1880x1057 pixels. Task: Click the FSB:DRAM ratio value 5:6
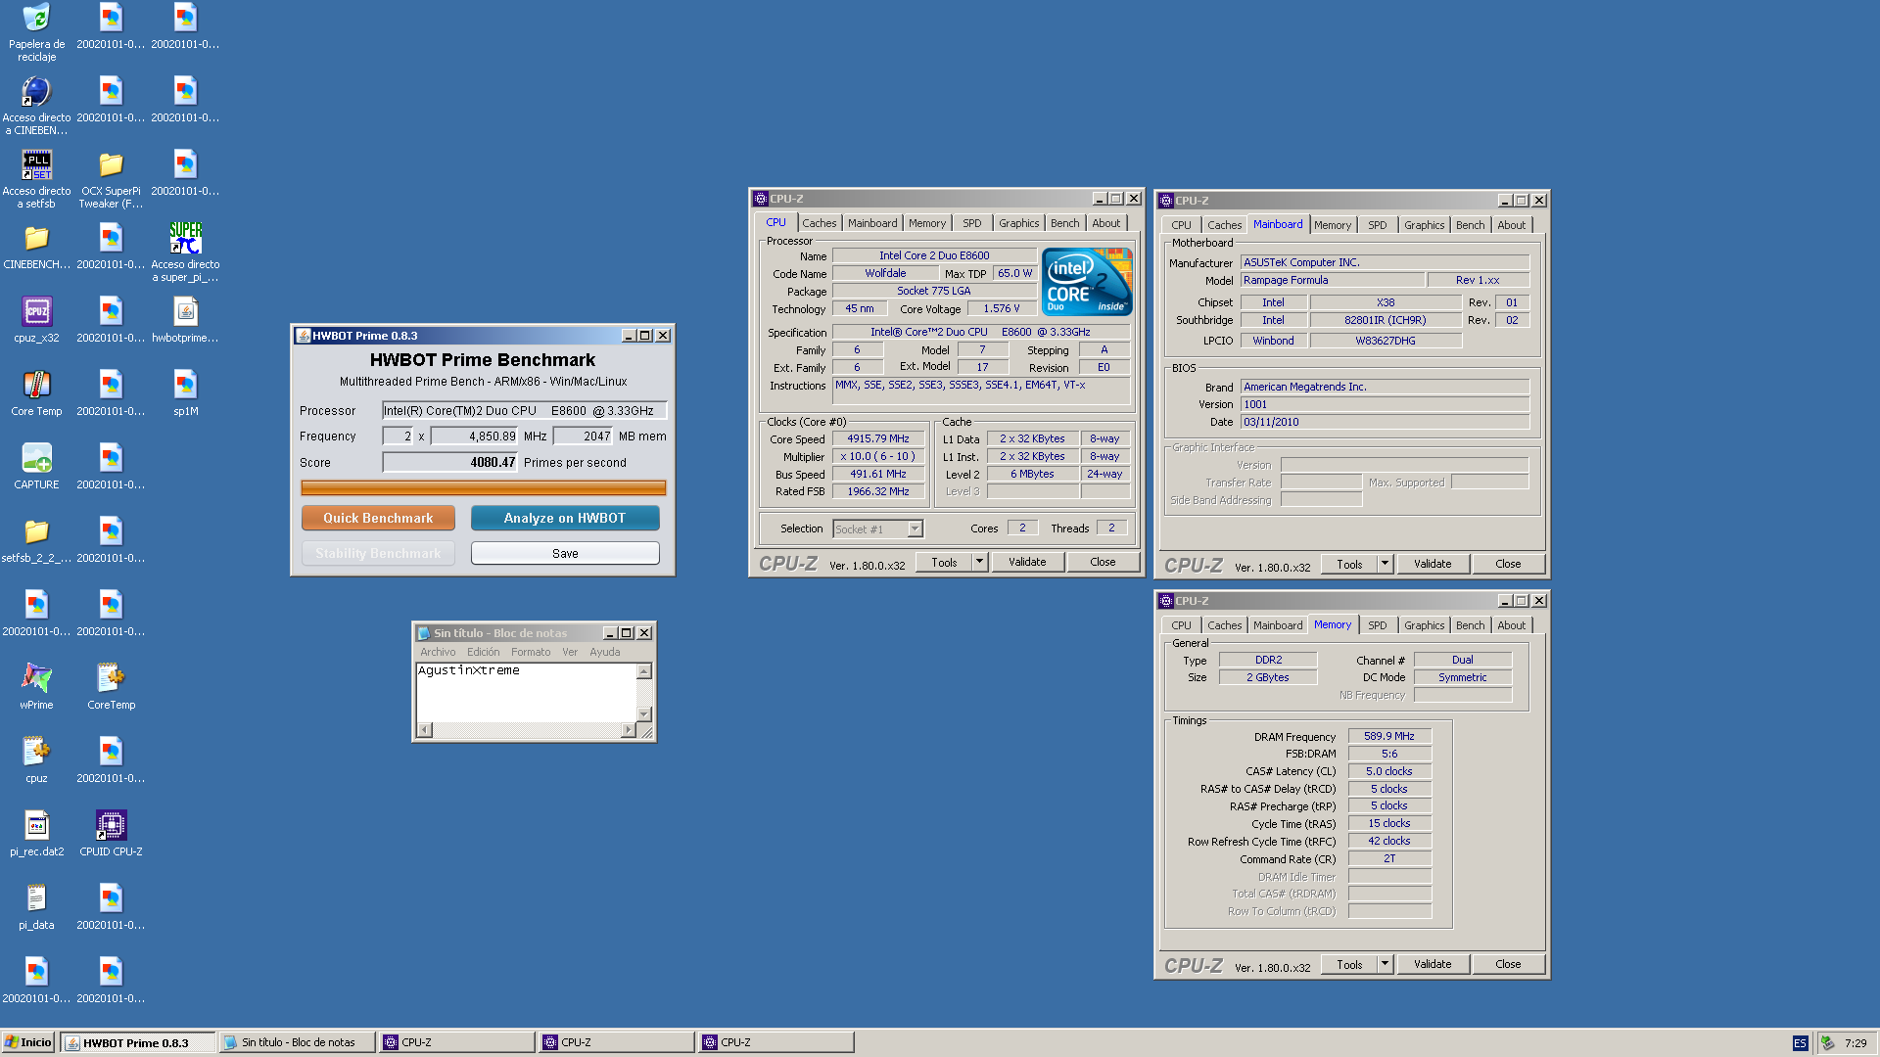[1389, 754]
